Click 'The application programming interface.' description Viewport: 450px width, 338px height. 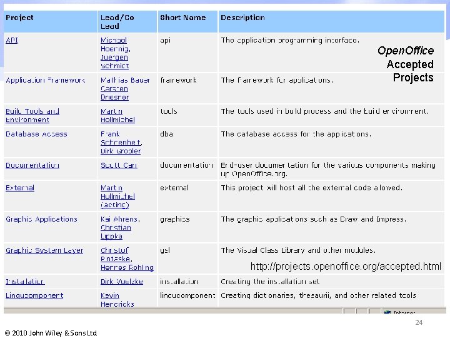click(290, 40)
